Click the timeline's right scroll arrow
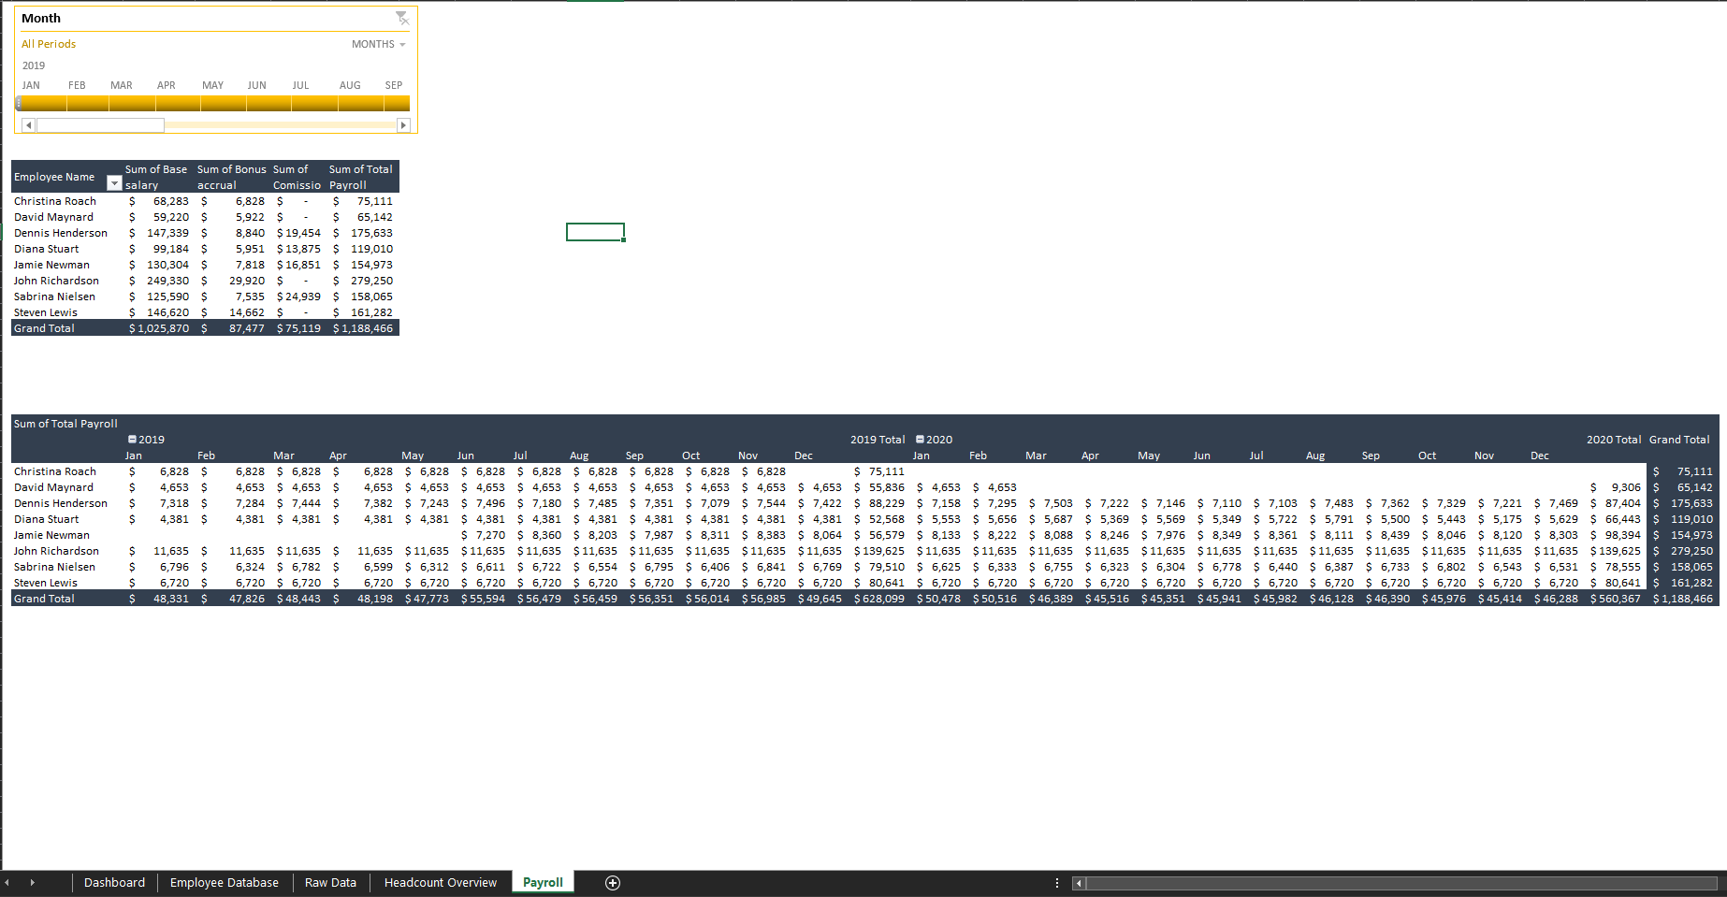1727x897 pixels. point(403,124)
